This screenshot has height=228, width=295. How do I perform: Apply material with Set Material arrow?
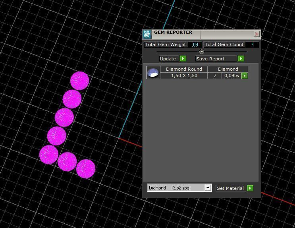tap(250, 188)
